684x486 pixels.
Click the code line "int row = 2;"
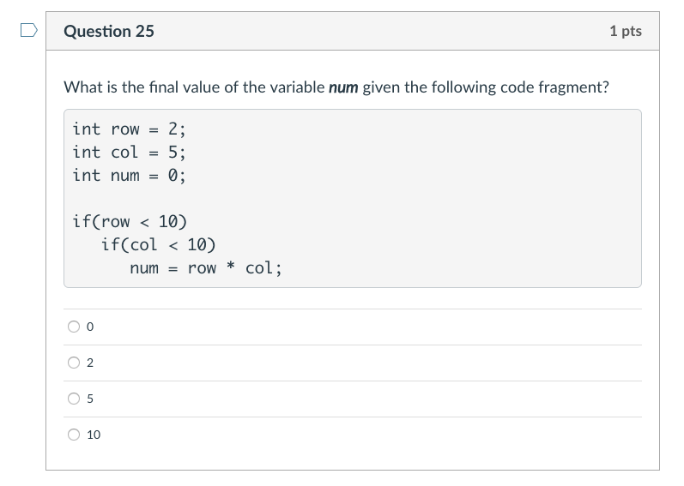(129, 129)
